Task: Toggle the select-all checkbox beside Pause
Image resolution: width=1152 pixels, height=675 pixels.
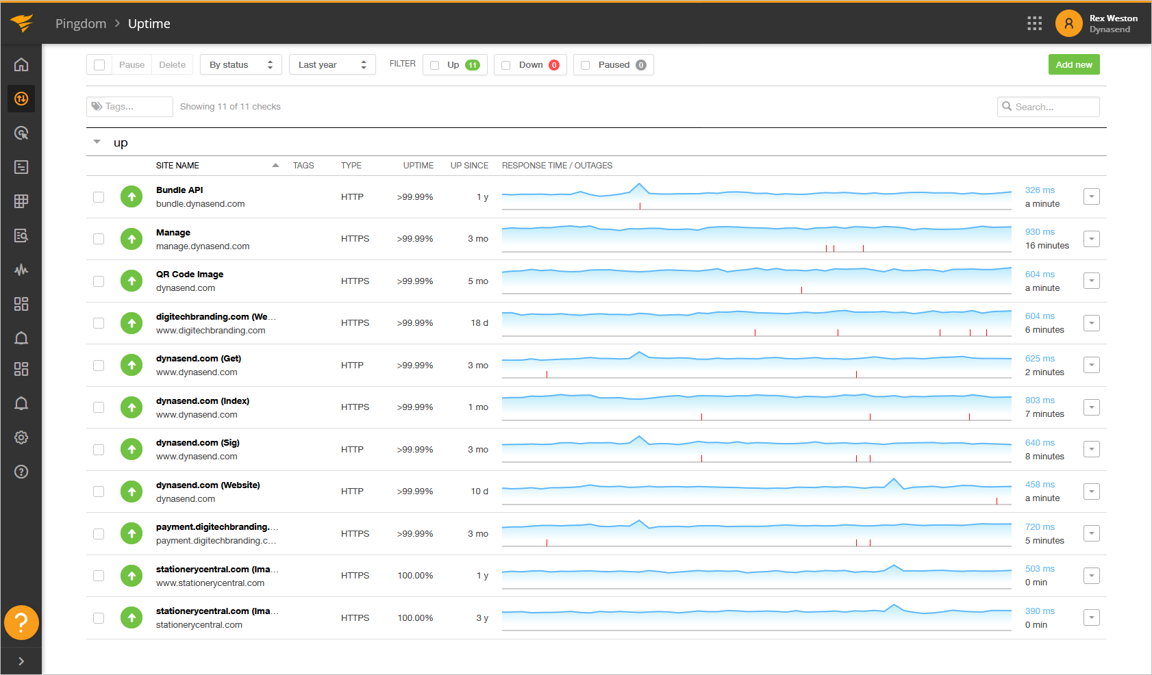Action: coord(99,65)
